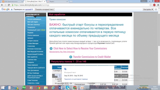The width and height of the screenshot is (160, 90).
Task: Click Here to Select How to Receive Commissions
Action: [80, 48]
